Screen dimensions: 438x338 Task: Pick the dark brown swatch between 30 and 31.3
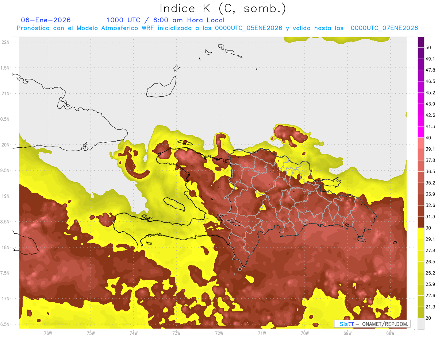pos(421,222)
